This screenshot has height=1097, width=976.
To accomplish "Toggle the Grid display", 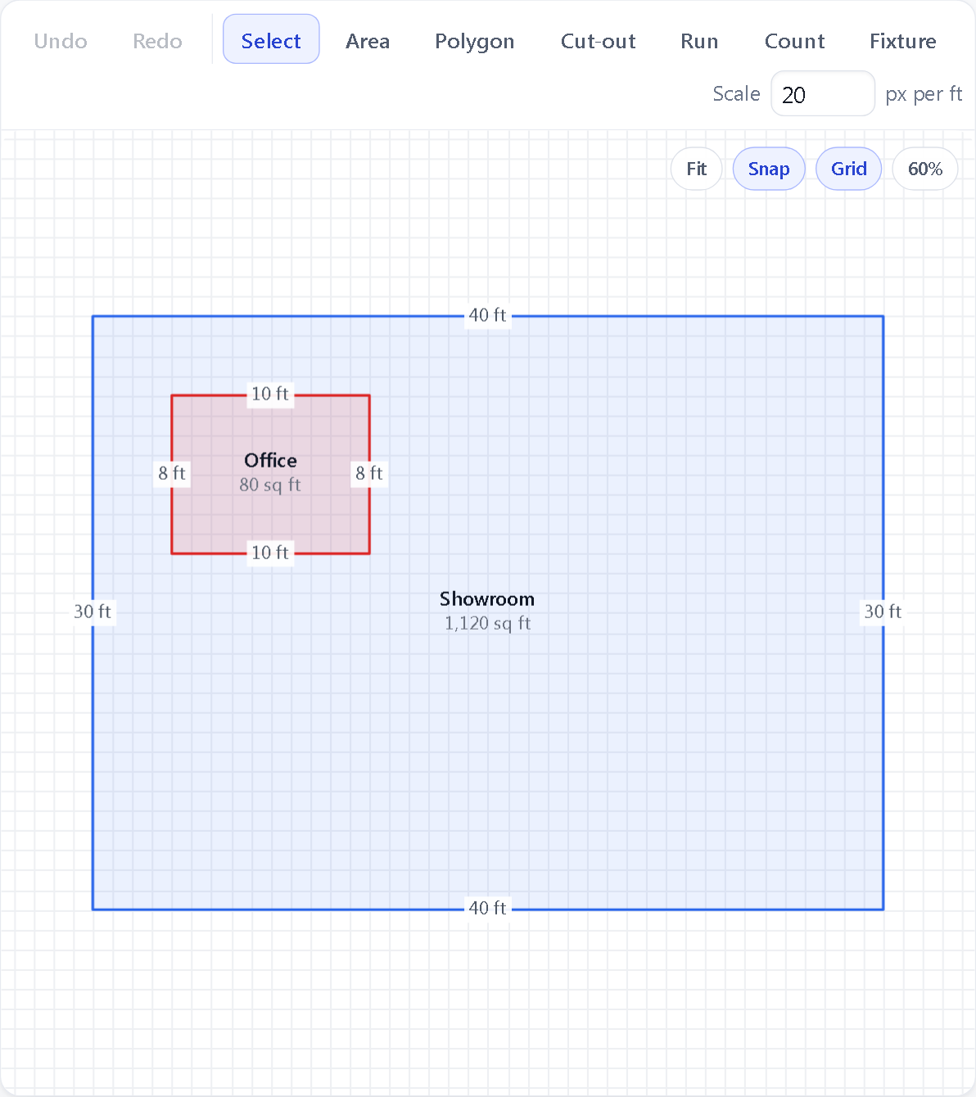I will (x=848, y=169).
